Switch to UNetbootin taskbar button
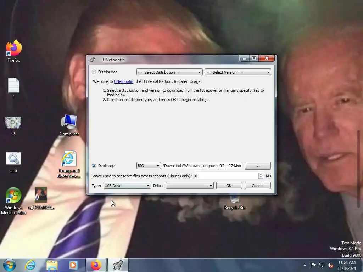 click(118, 265)
